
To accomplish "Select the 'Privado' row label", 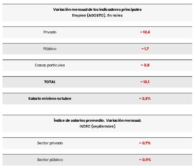I will coord(50,32).
